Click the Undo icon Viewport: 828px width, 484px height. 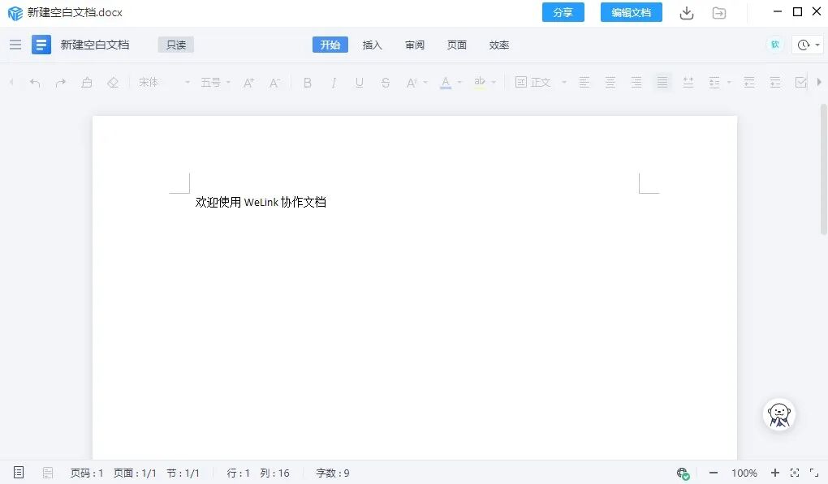point(33,82)
